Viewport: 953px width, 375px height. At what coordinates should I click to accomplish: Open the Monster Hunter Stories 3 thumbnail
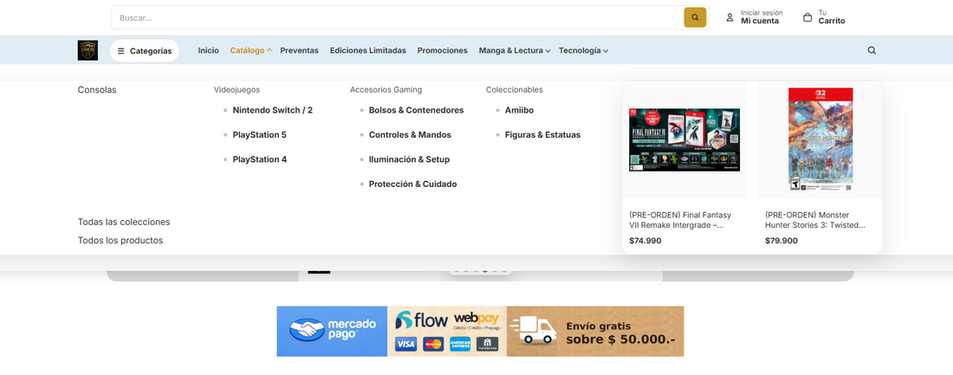[820, 140]
